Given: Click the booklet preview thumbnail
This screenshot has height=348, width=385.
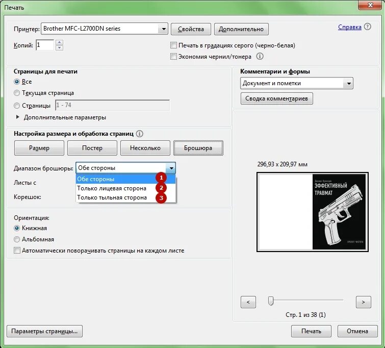Looking at the screenshot, I should pos(312,212).
